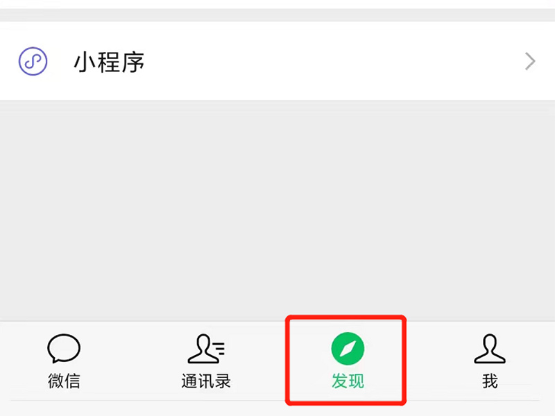The image size is (555, 416).
Task: Click the empty gray area below 小程序
Action: pos(277,211)
